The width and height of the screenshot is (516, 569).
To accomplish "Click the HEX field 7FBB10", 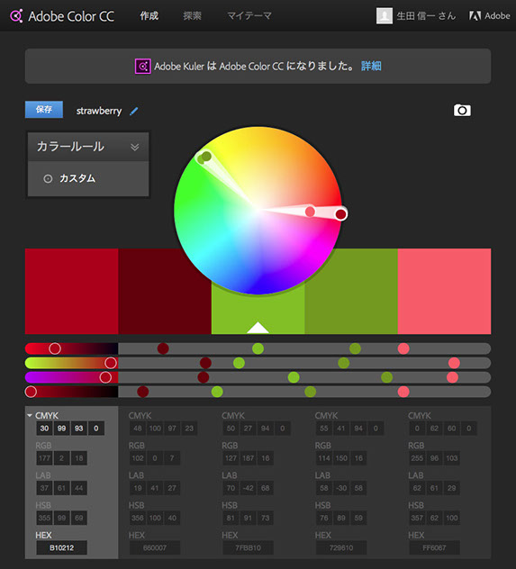I will click(249, 547).
